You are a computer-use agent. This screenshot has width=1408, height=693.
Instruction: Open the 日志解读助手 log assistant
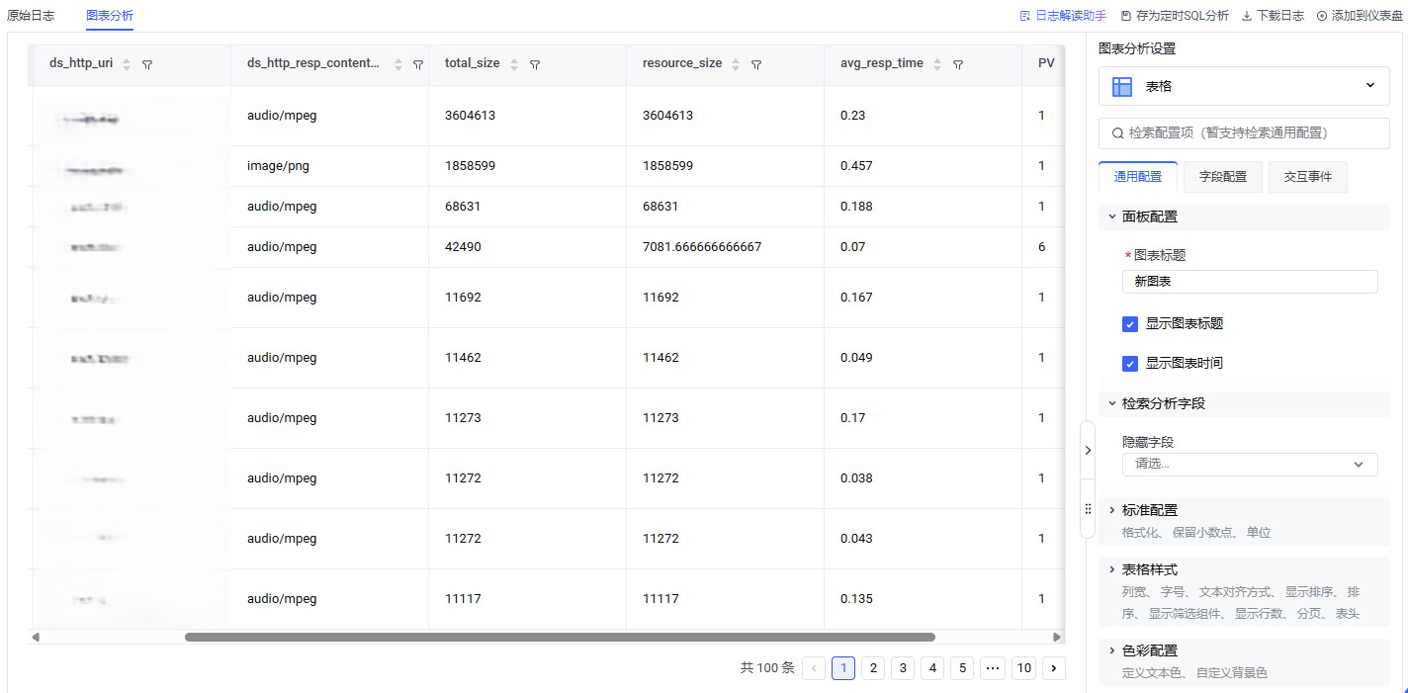(x=1063, y=16)
